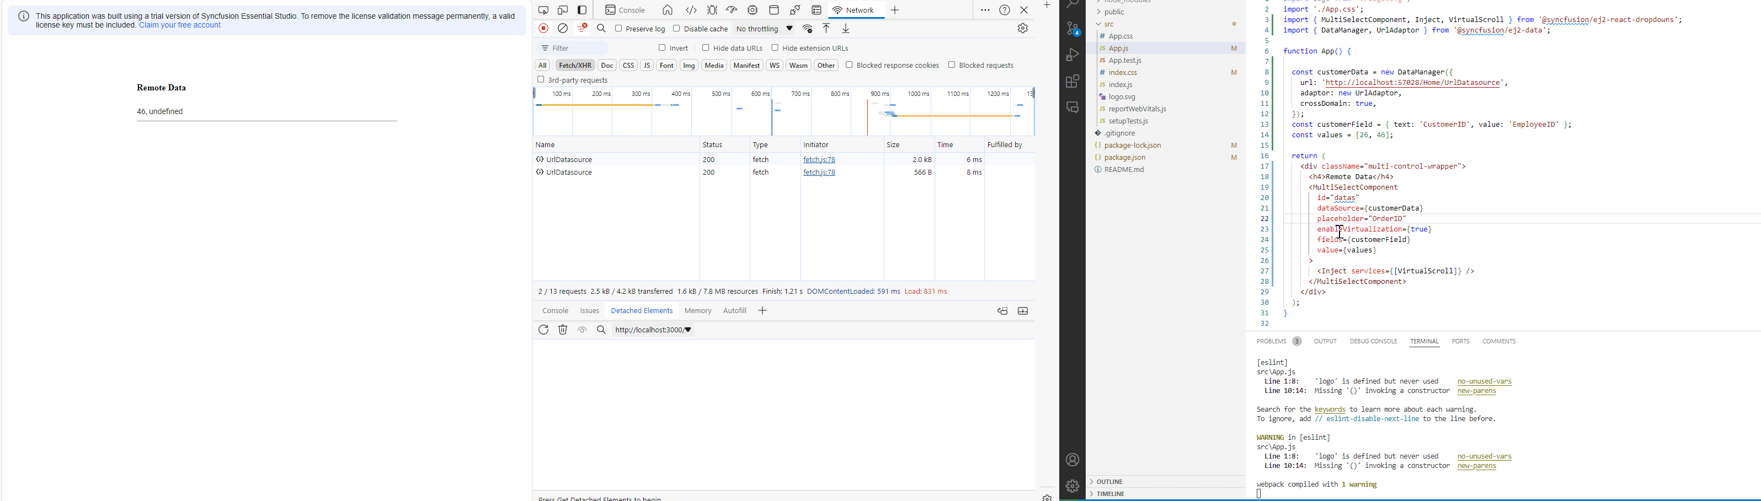Open network conditions settings icon

(x=808, y=29)
